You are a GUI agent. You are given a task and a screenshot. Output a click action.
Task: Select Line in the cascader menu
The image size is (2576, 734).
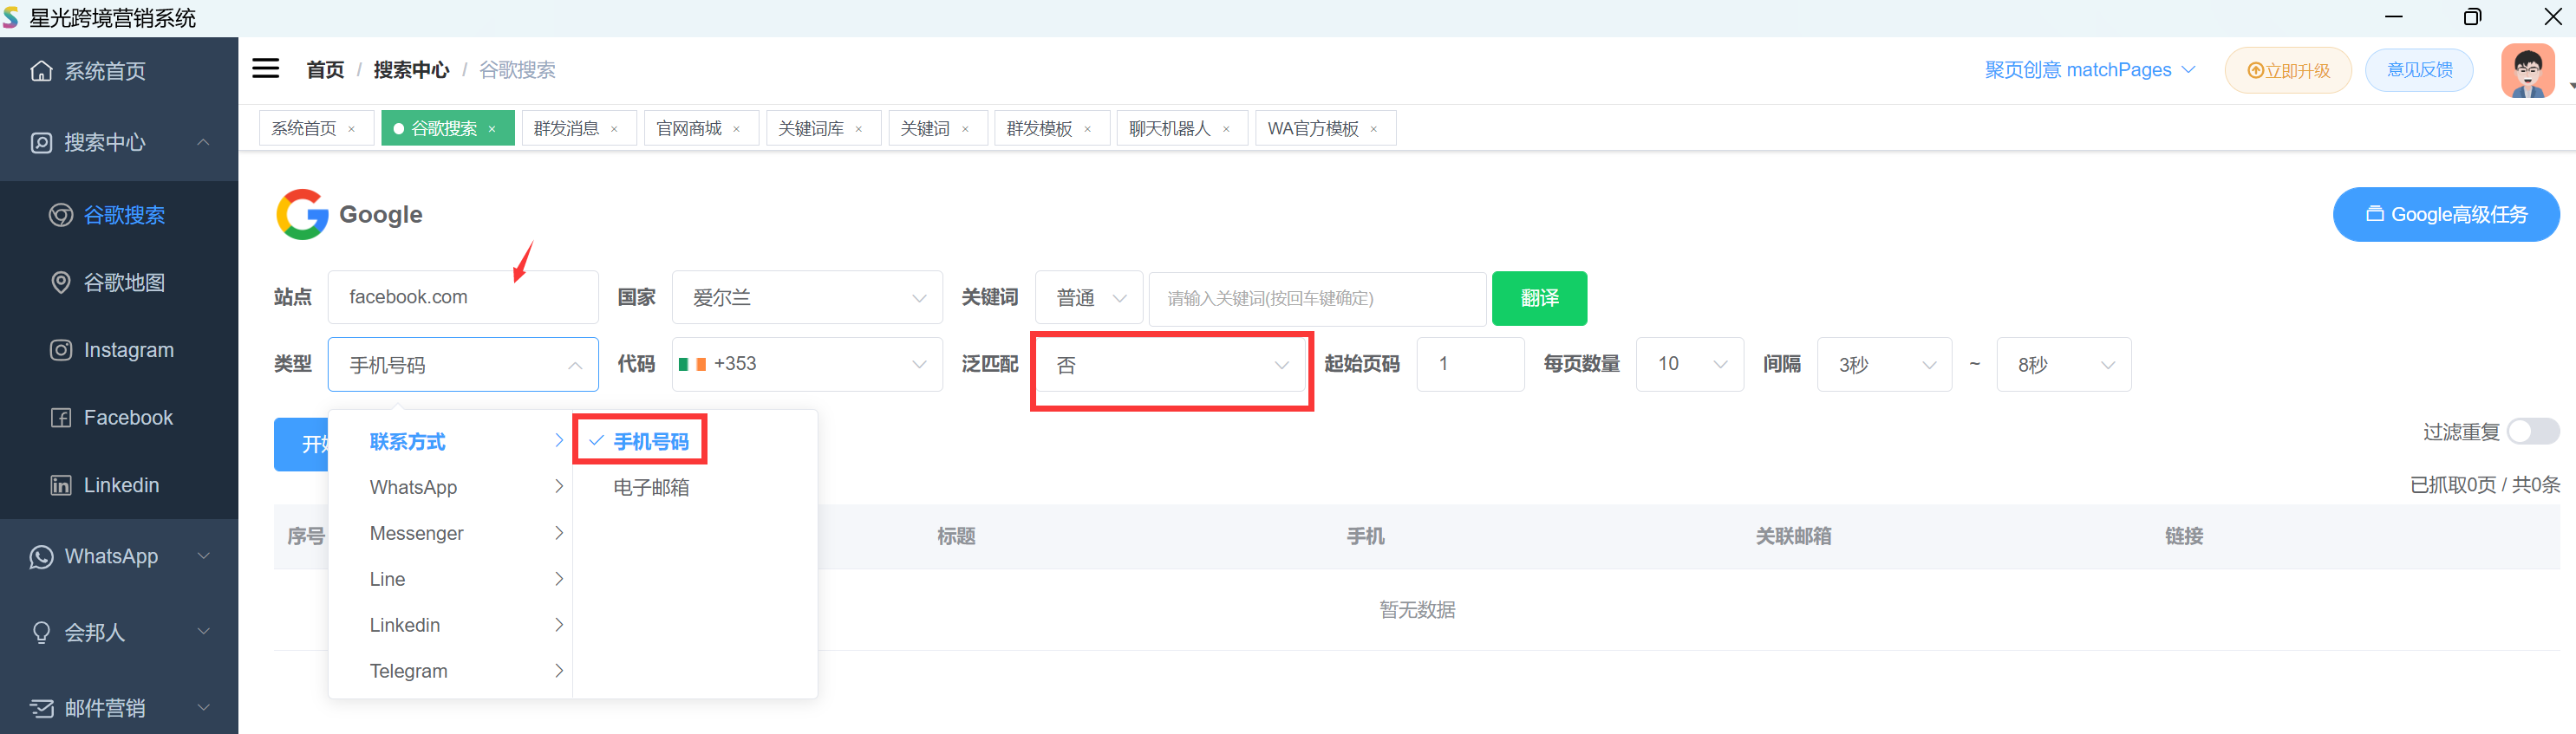450,579
